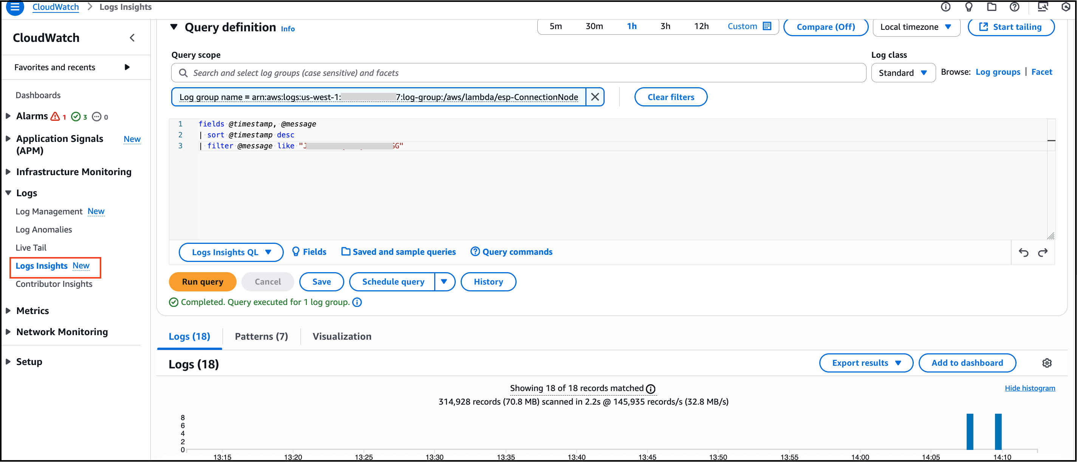The height and width of the screenshot is (462, 1077).
Task: Open Log Management in the sidebar
Action: pos(49,212)
